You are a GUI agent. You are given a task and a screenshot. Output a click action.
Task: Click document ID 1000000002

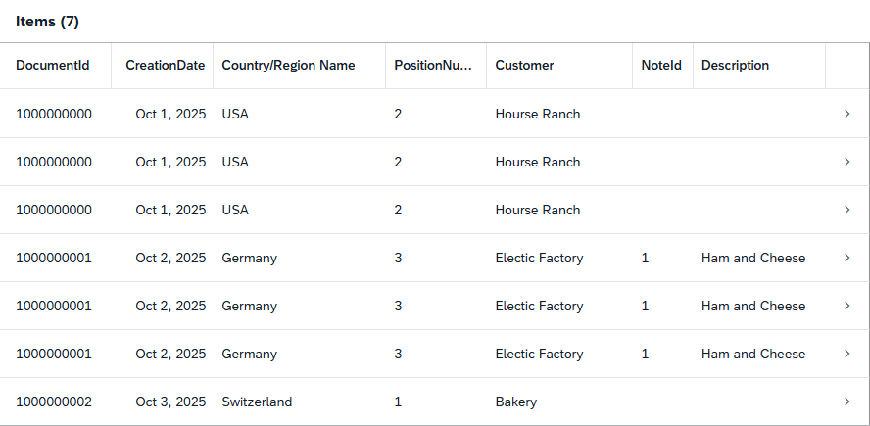pos(54,402)
